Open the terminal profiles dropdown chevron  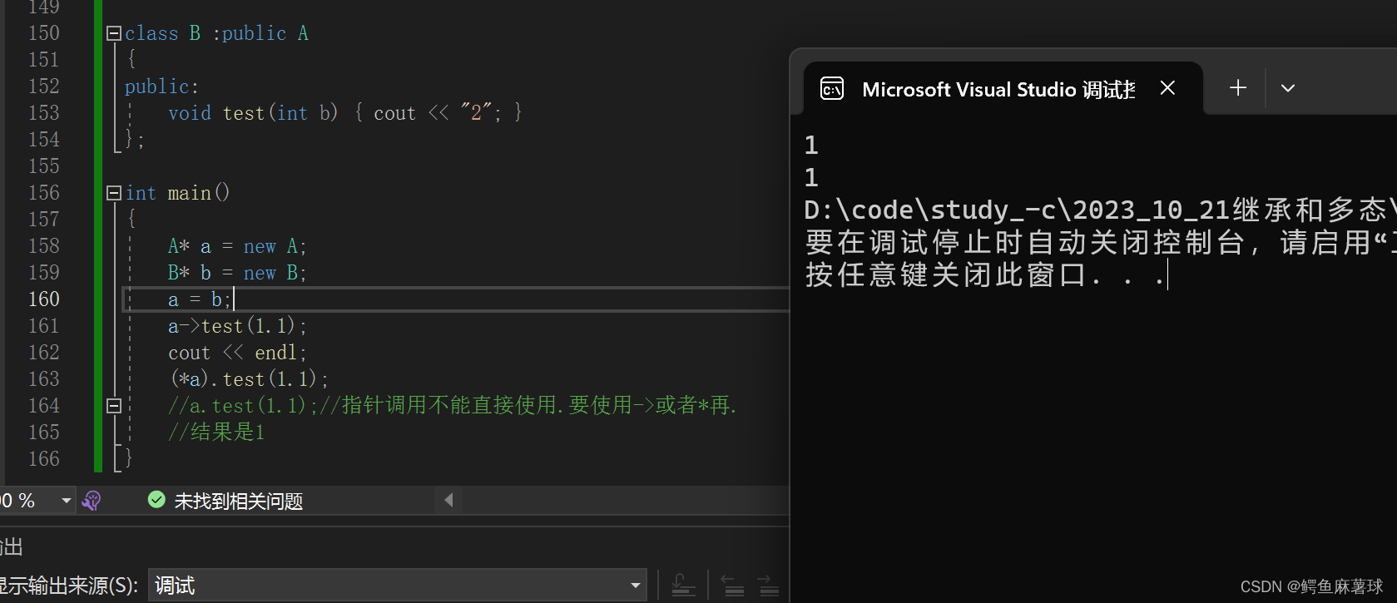(1288, 88)
